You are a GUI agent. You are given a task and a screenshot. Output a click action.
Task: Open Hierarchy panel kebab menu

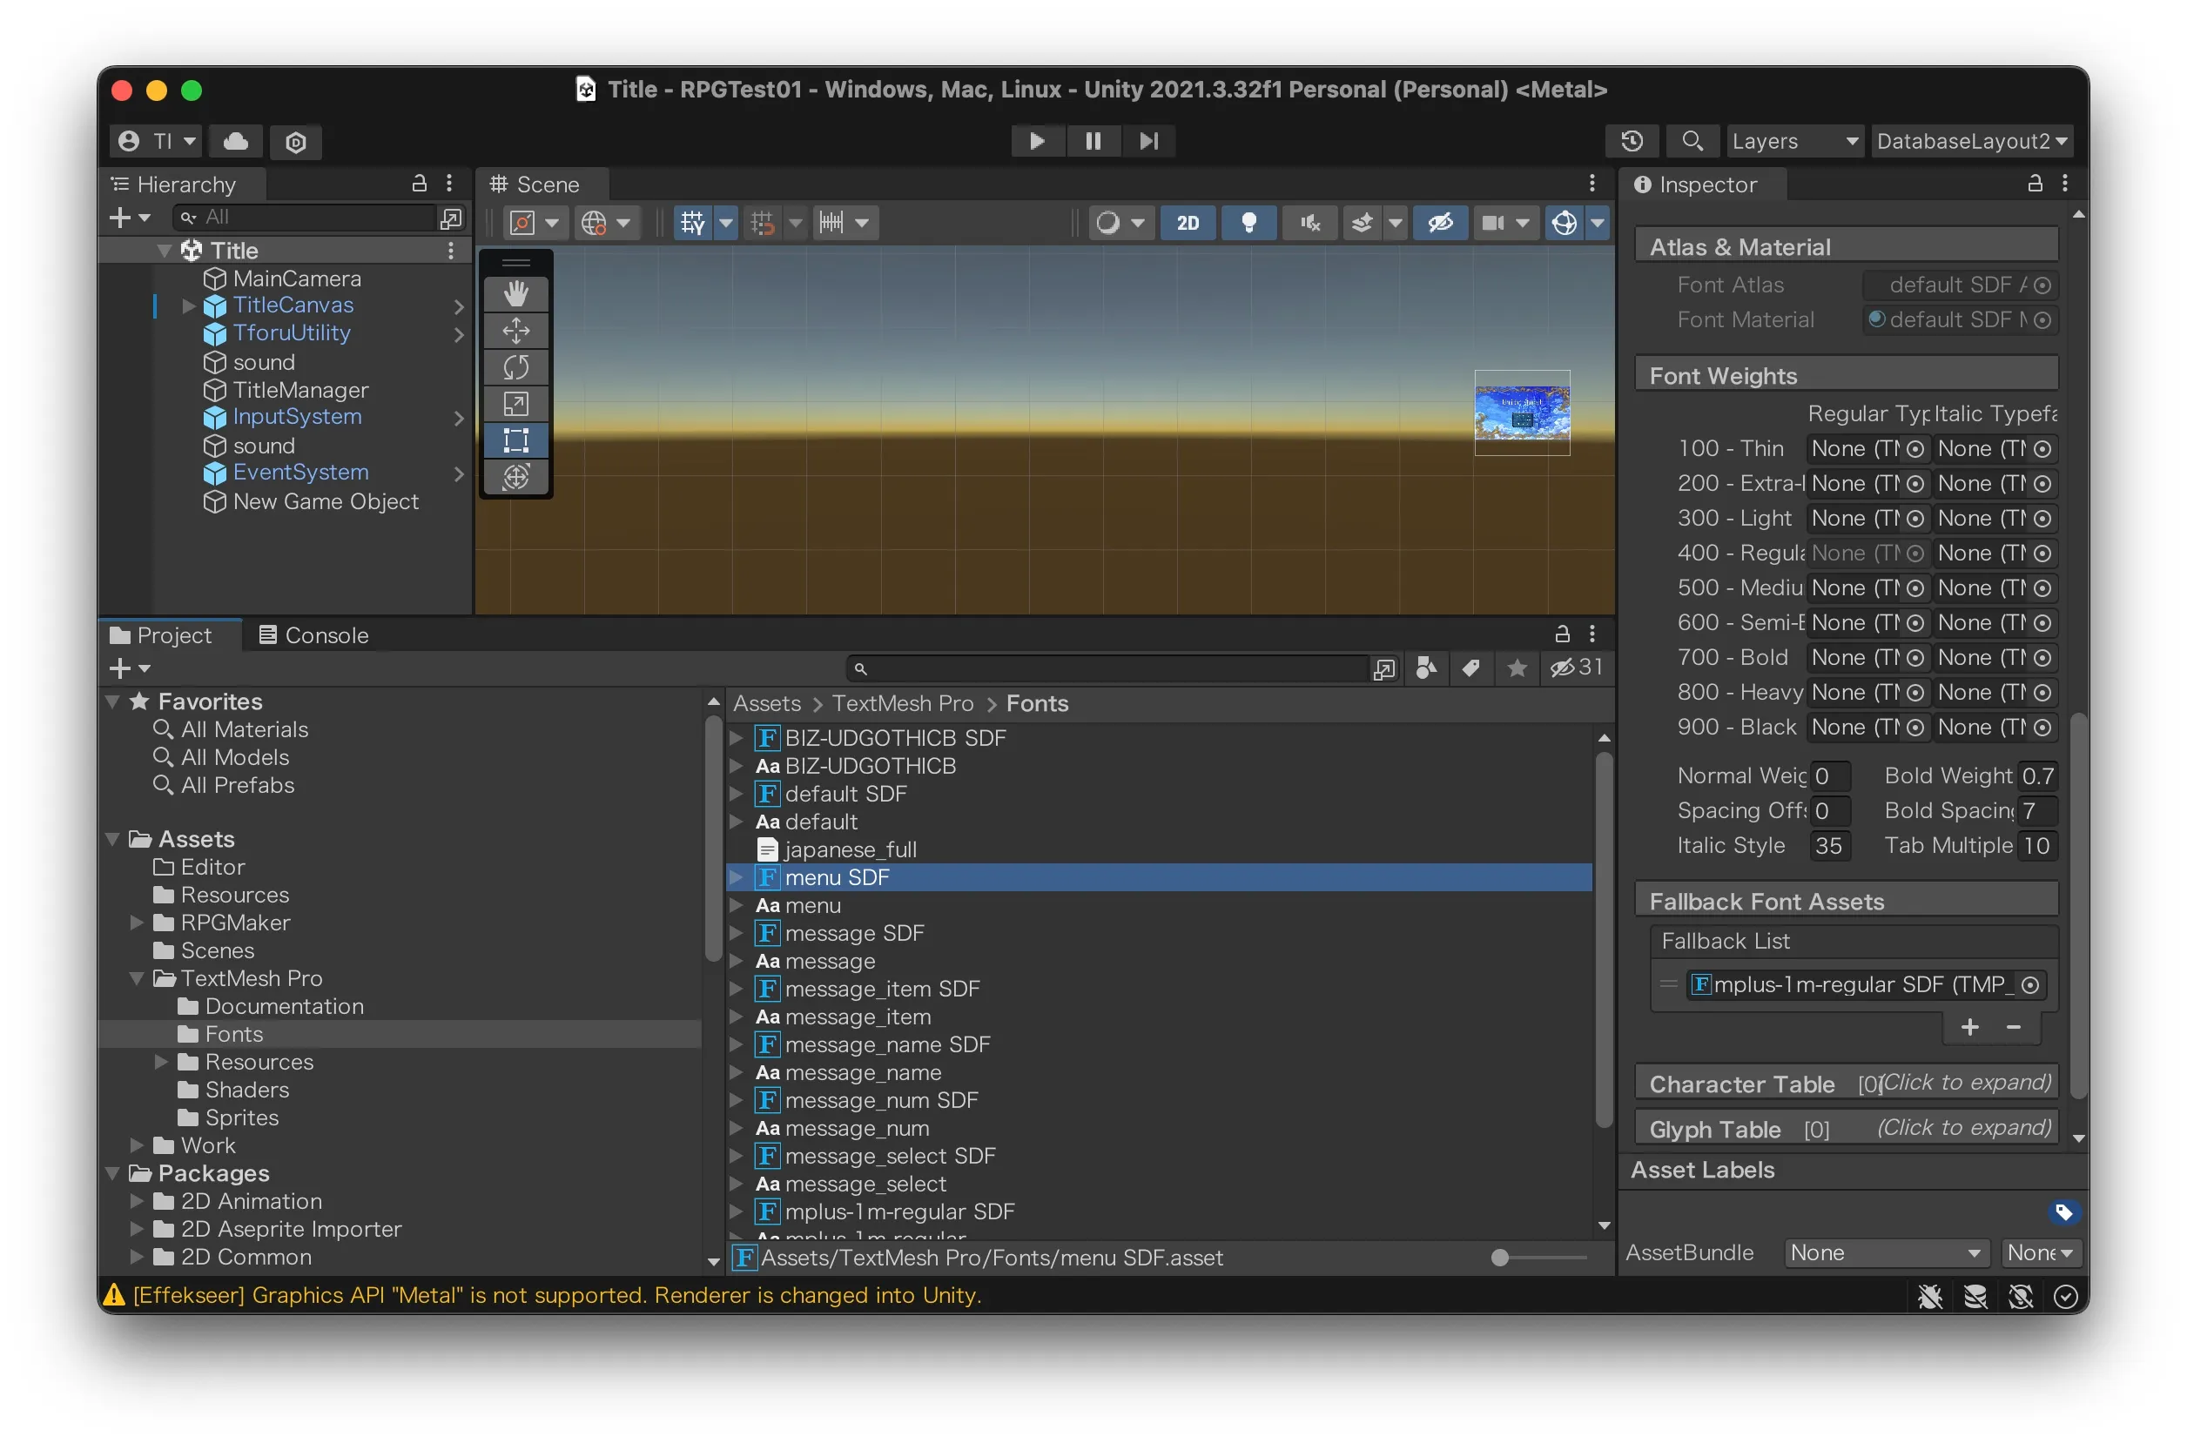pyautogui.click(x=449, y=183)
